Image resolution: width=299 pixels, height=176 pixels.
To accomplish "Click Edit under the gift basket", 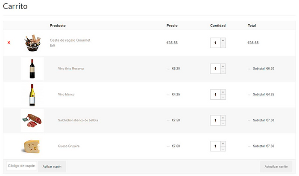I will (x=53, y=46).
